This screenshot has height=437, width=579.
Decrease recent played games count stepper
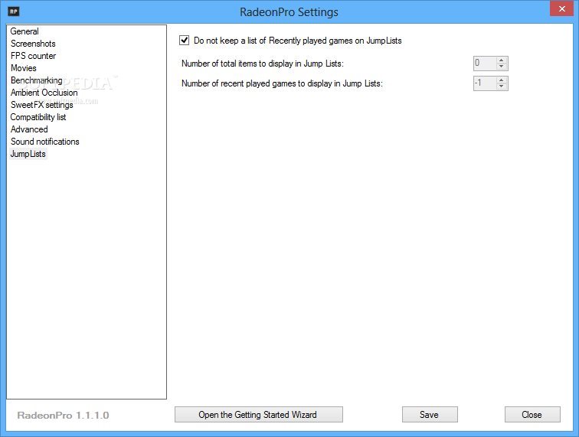pos(501,86)
